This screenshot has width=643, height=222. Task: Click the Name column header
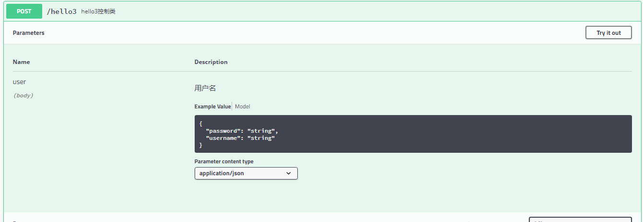(21, 62)
